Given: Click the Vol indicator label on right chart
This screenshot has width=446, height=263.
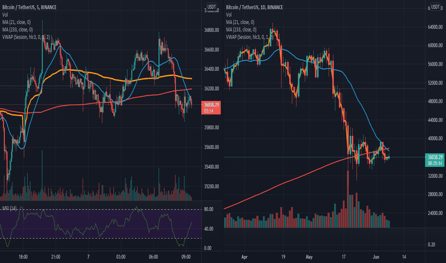Looking at the screenshot, I should pyautogui.click(x=229, y=15).
